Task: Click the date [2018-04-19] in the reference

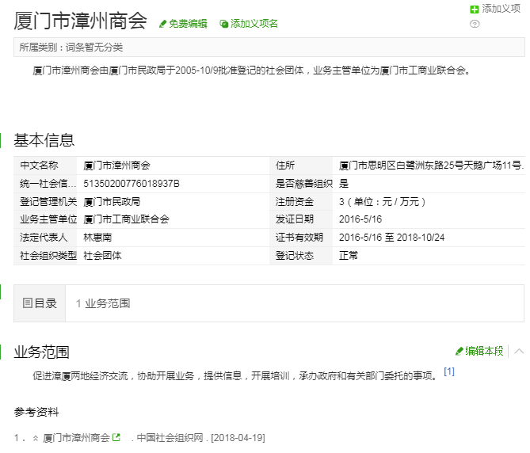Action: coord(238,438)
